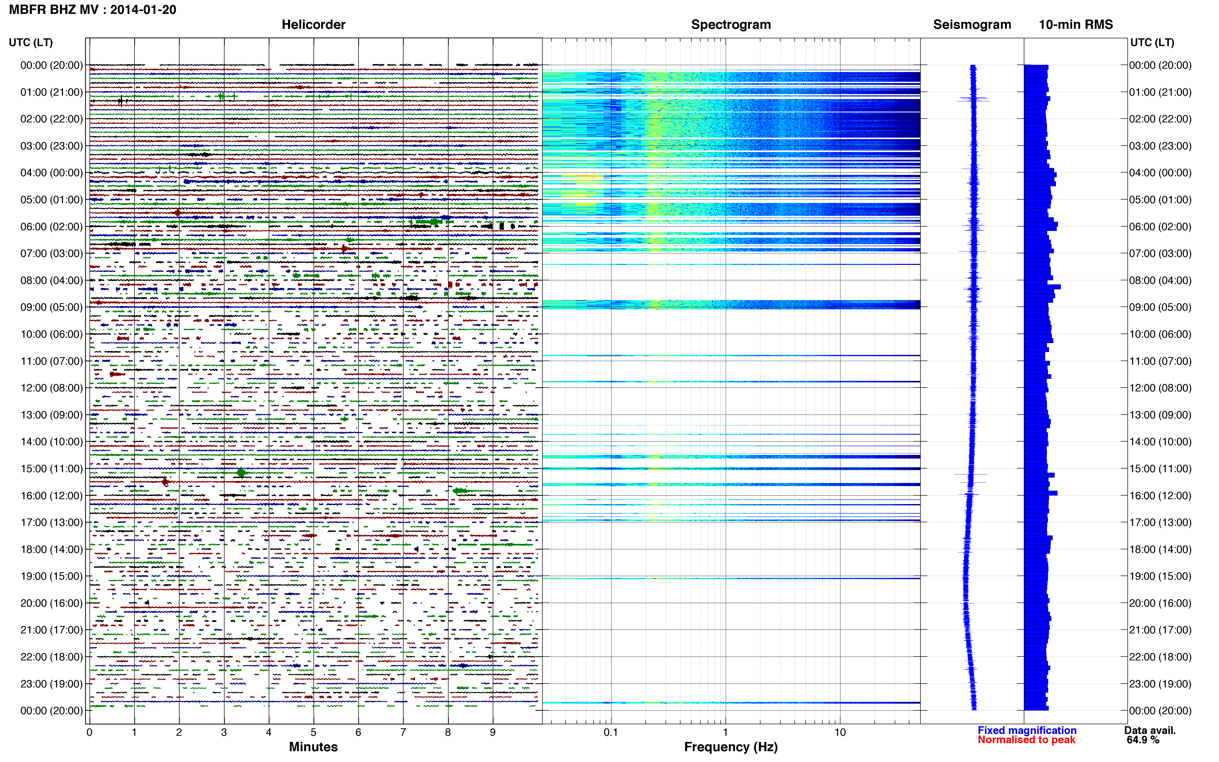Click the right 'UTC (LT)' axis label
This screenshot has height=762, width=1219.
coord(1152,42)
